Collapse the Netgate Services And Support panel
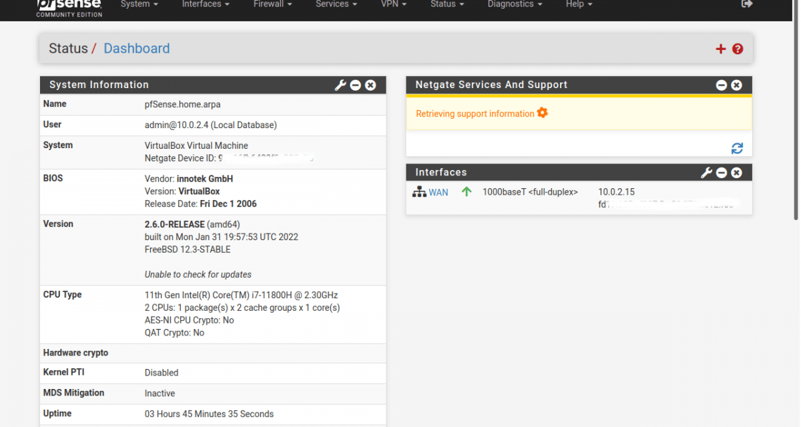Viewport: 801px width, 427px height. [722, 85]
